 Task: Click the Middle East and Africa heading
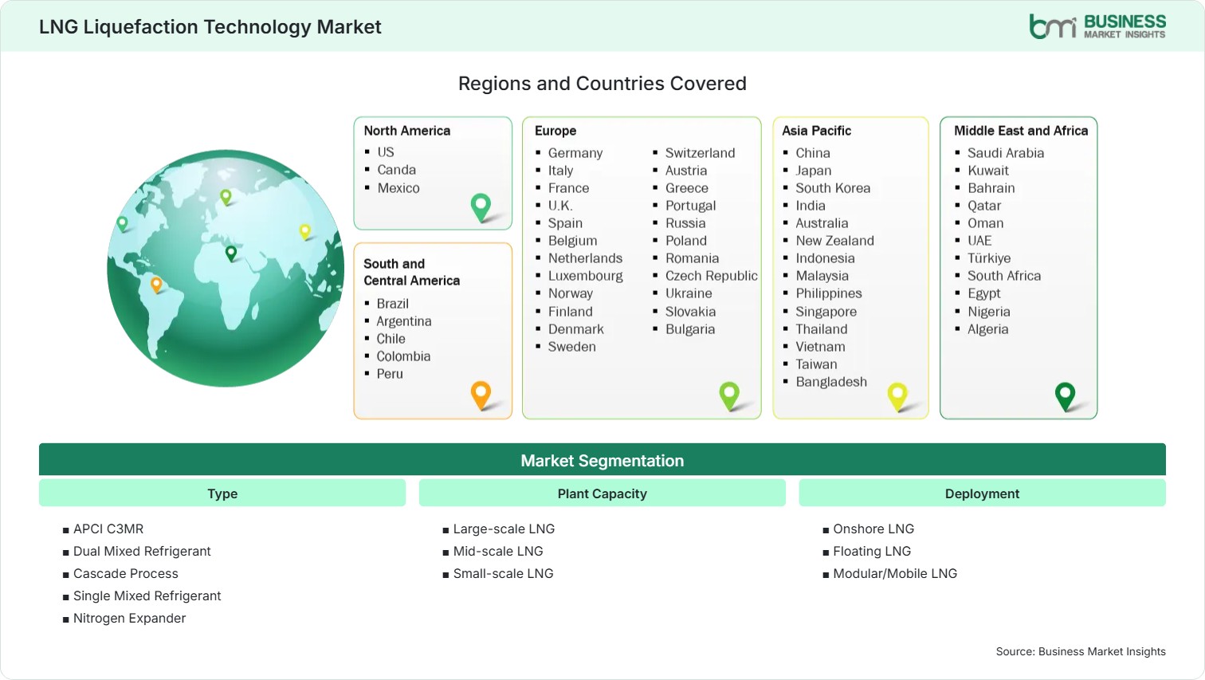coord(1021,131)
